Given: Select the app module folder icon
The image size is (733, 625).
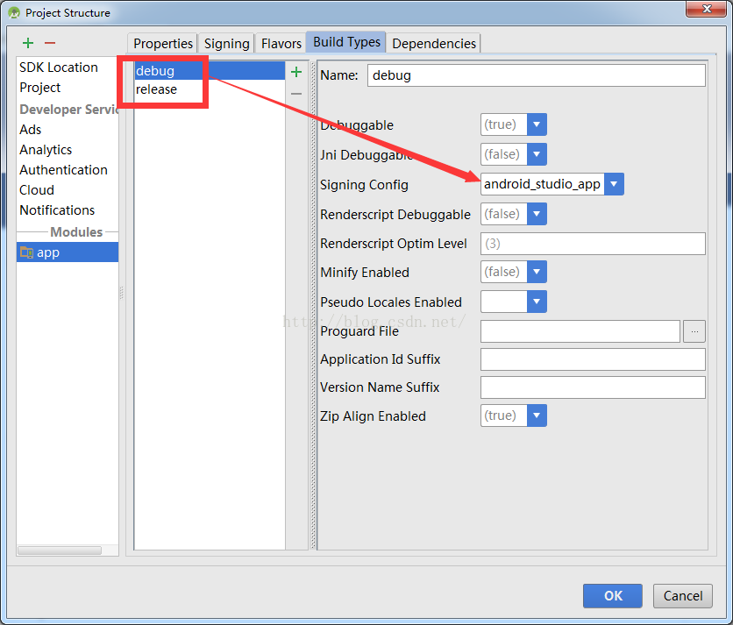Looking at the screenshot, I should pos(26,252).
